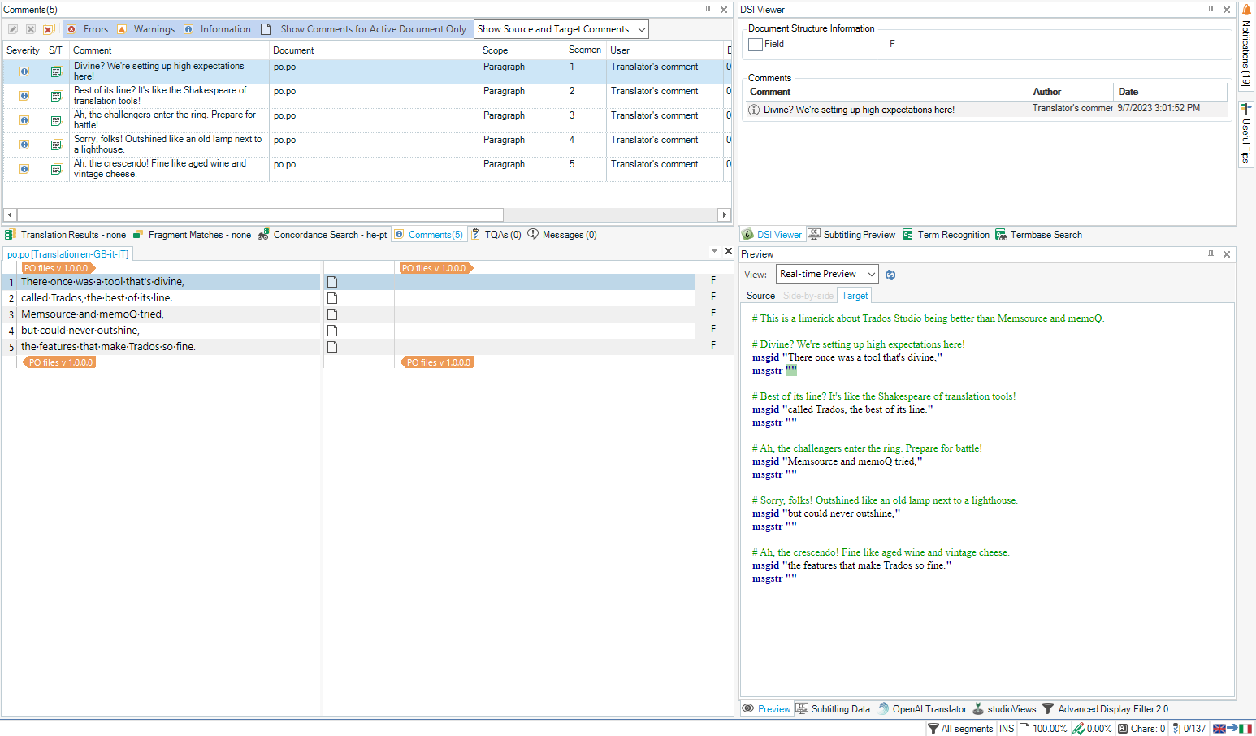Switch preview to the Target tab
Screen dimensions: 1256x736
pyautogui.click(x=855, y=296)
